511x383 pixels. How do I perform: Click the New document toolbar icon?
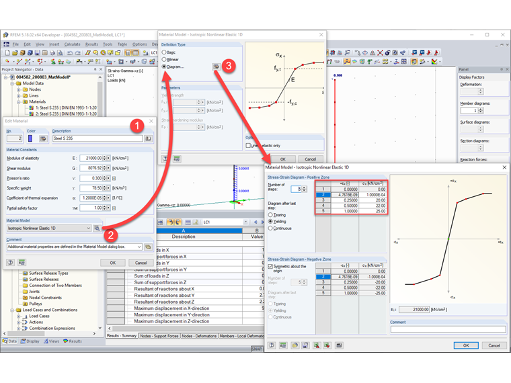click(x=7, y=52)
